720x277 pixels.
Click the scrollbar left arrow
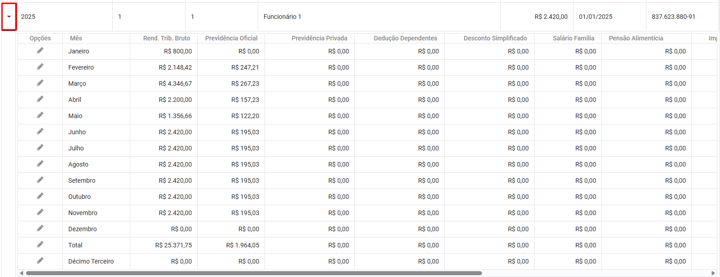tap(22, 273)
